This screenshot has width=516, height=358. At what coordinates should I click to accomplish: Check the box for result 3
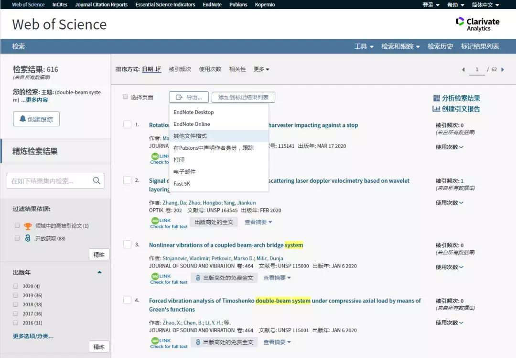click(127, 244)
